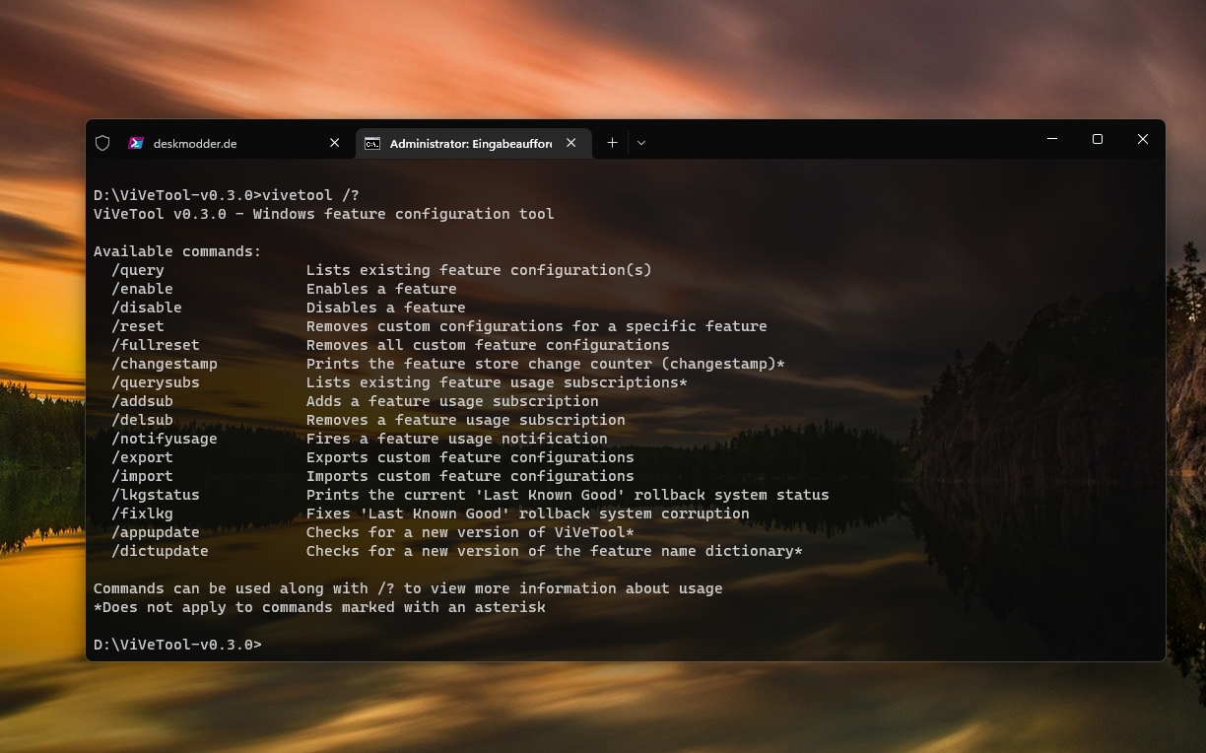Select the Administrator: Eingabeaufforderung tab
The height and width of the screenshot is (753, 1206).
(476, 143)
